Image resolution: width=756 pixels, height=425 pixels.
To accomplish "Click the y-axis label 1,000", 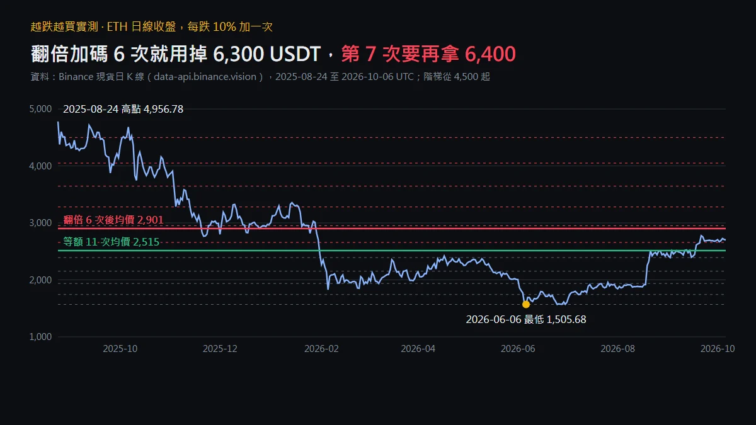I will coord(40,337).
